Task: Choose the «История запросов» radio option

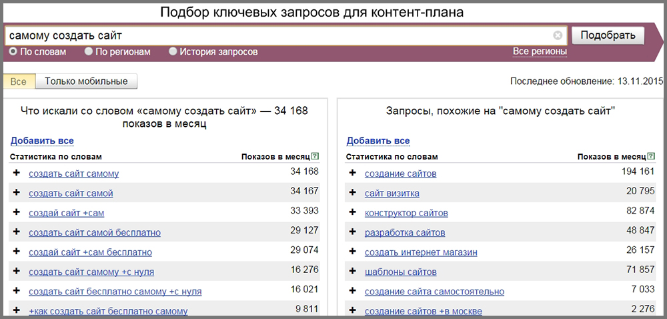Action: 173,51
